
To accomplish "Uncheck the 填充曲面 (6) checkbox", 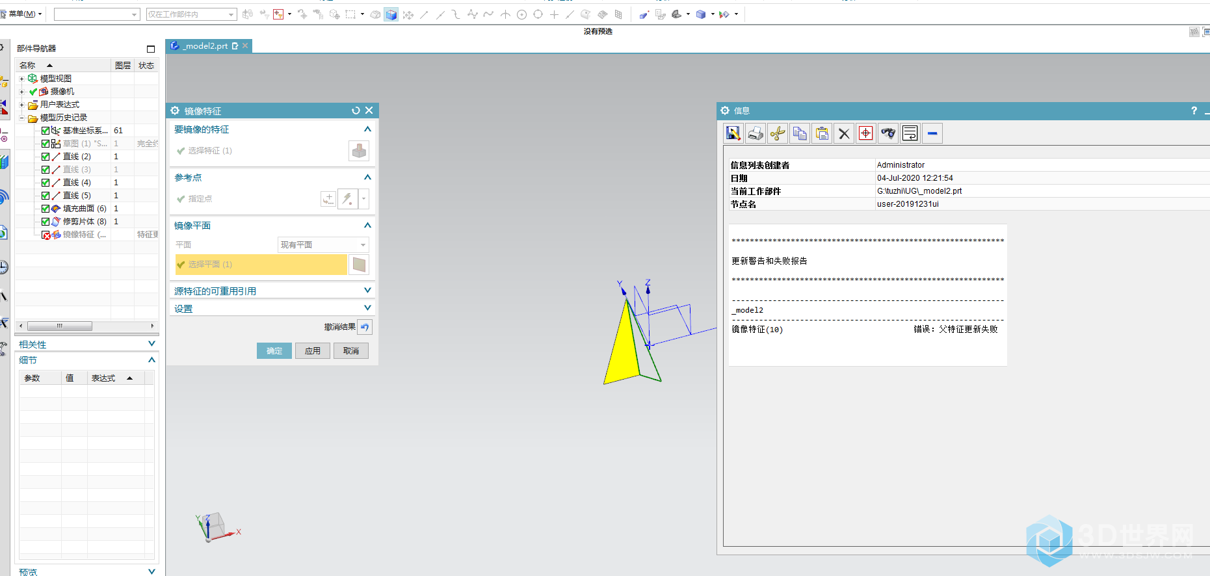I will (46, 209).
